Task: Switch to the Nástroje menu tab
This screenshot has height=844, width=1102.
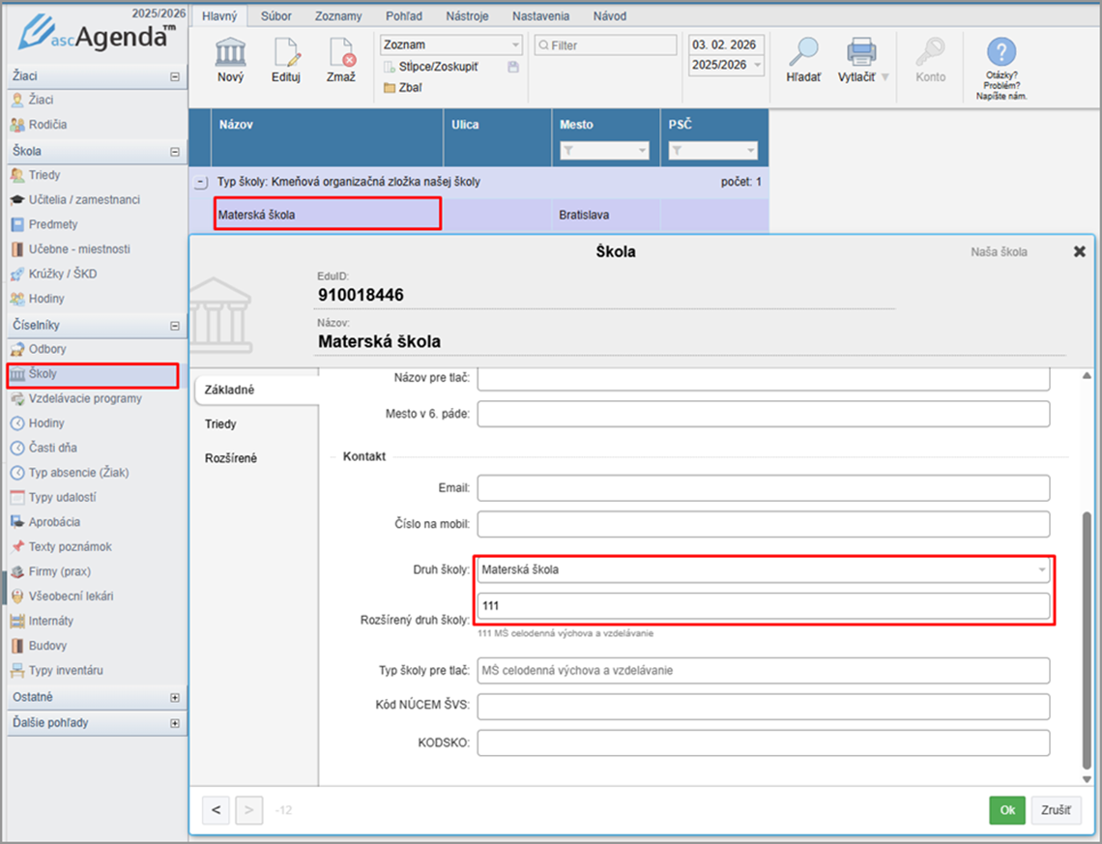Action: tap(467, 16)
